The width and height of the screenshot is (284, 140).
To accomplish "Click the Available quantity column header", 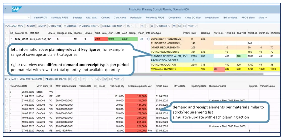I will [137, 86].
